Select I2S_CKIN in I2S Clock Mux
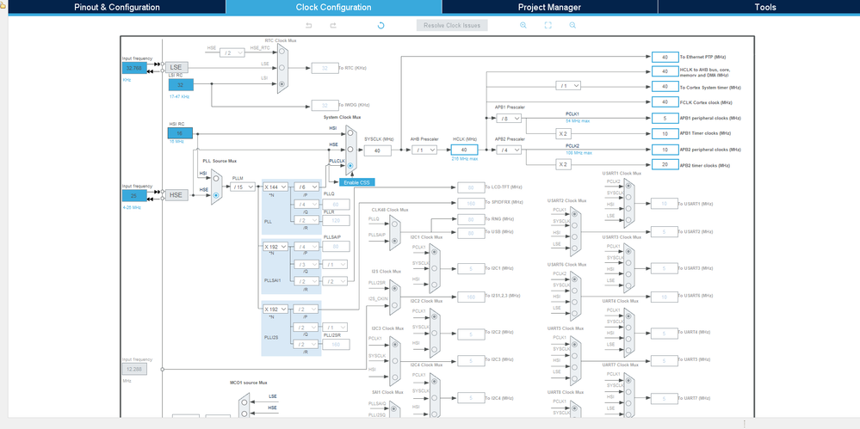The image size is (860, 429). pos(393,303)
